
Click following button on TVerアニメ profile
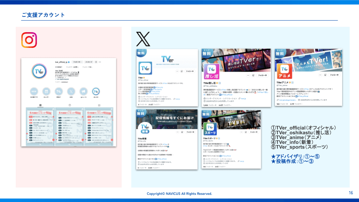[x=334, y=75]
